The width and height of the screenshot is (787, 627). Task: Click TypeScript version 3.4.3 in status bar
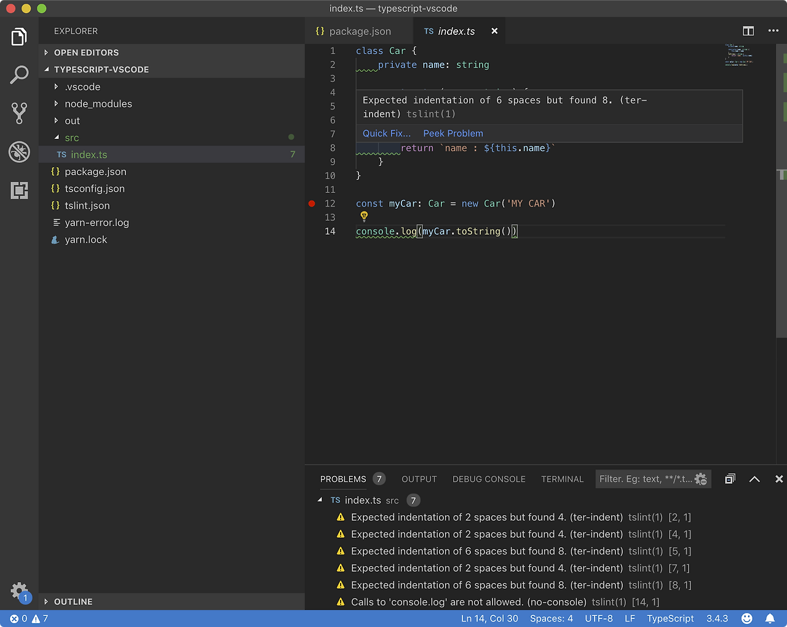(x=717, y=618)
